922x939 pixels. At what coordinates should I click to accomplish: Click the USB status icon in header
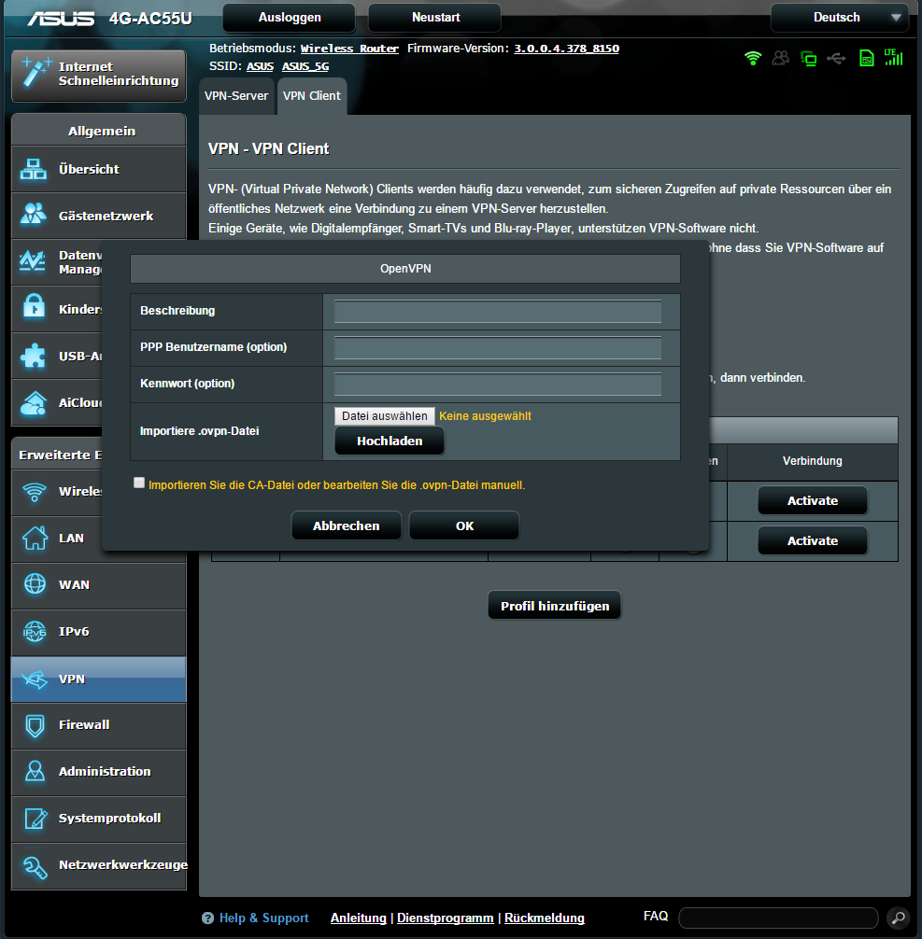(836, 58)
